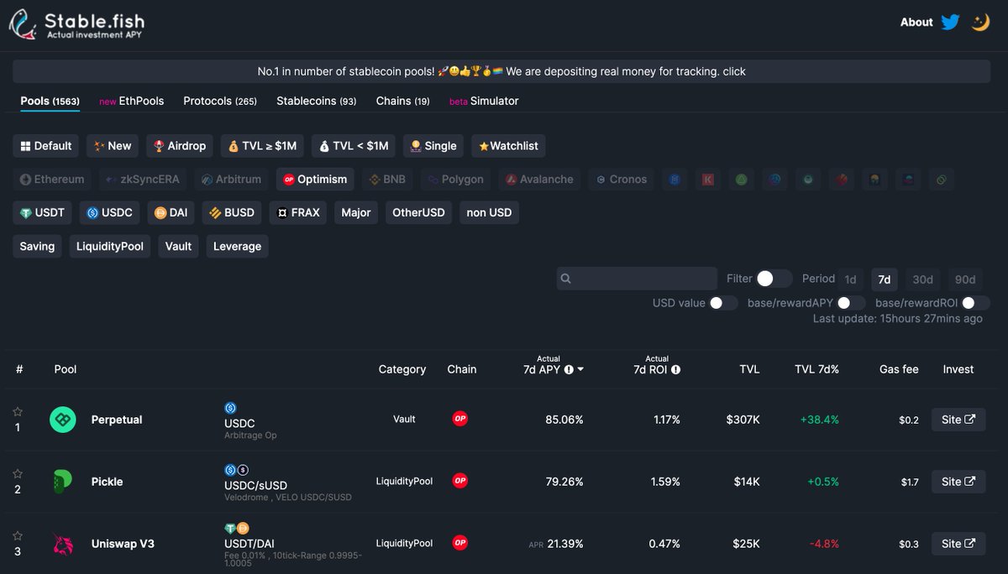Viewport: 1008px width, 574px height.
Task: Star the Perpetual pool for the watchlist
Action: 18,412
